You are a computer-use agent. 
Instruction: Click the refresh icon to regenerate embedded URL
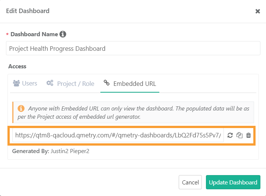pos(230,135)
